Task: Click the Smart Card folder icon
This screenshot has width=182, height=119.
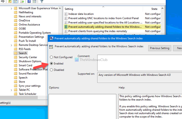Action: click(x=16, y=65)
